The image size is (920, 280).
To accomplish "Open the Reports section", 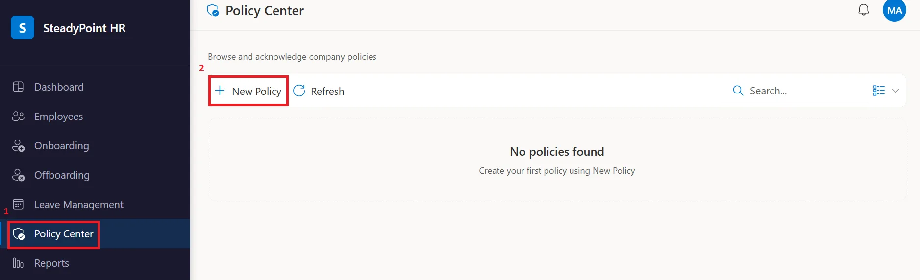I will point(95,263).
